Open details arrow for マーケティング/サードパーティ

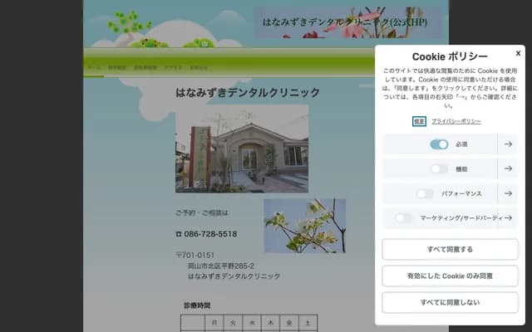pyautogui.click(x=508, y=217)
